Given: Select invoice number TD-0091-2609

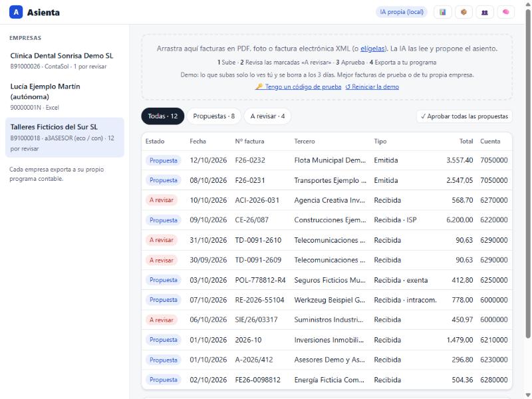Looking at the screenshot, I should coord(258,260).
